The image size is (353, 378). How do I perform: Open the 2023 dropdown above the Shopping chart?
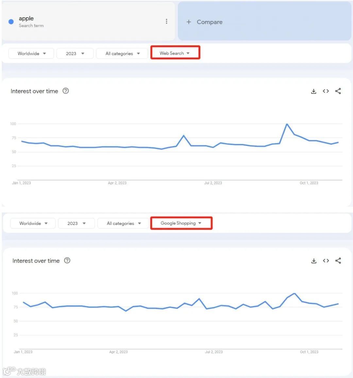pos(76,223)
